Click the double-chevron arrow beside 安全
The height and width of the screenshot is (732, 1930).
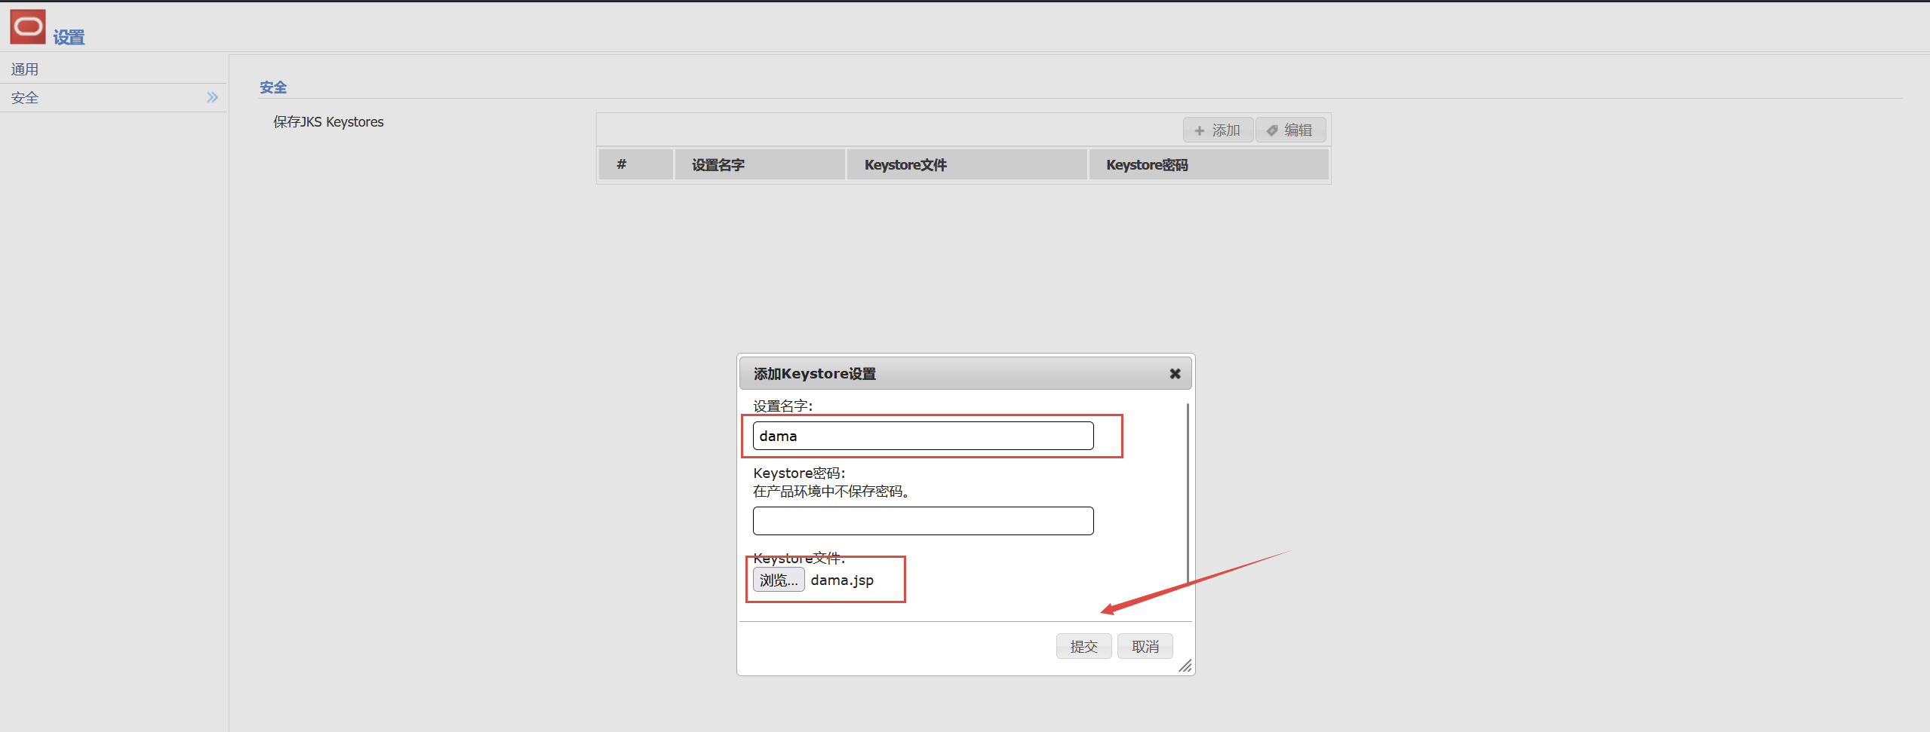[213, 97]
